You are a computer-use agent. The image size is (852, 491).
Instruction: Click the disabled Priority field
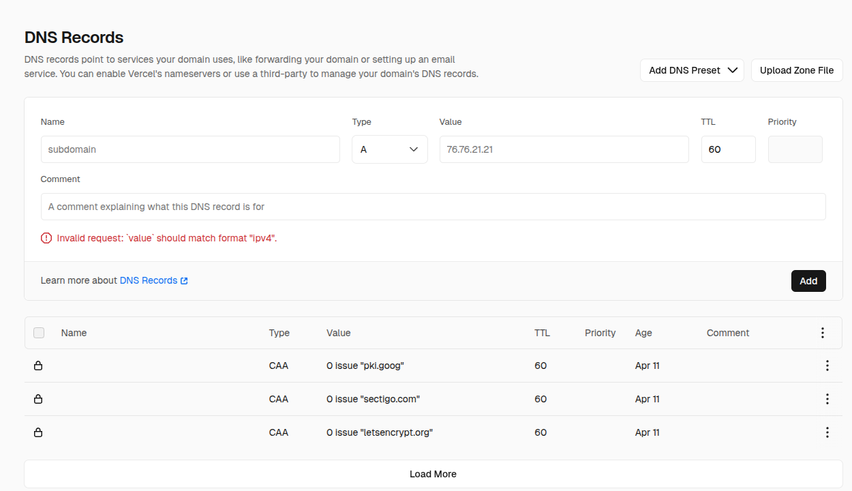[x=795, y=149]
